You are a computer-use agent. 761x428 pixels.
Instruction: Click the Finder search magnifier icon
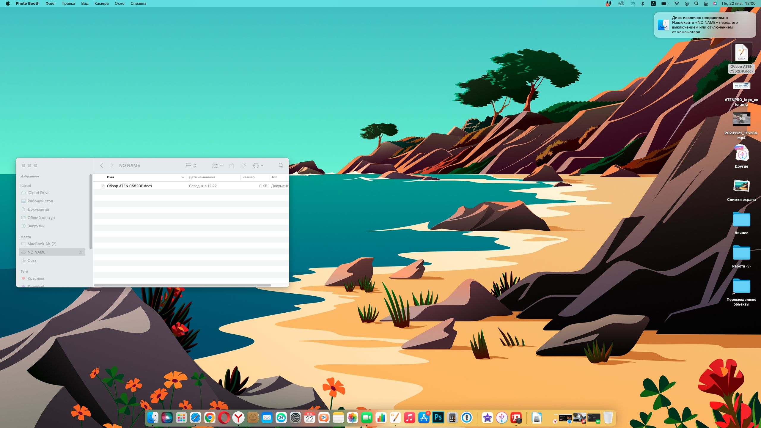281,166
